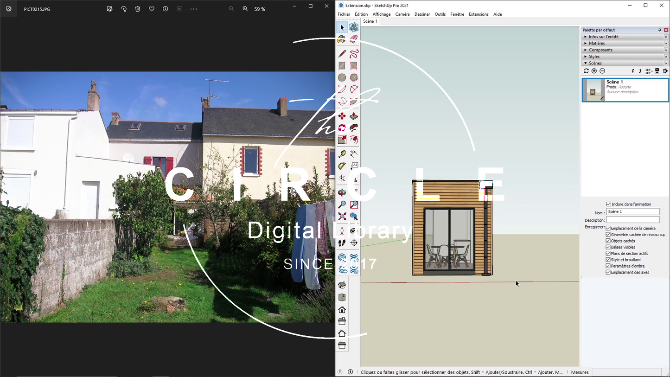Select the Move tool
The width and height of the screenshot is (670, 377).
pyautogui.click(x=342, y=116)
